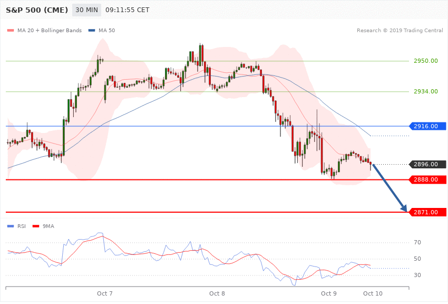Image resolution: width=448 pixels, height=304 pixels.
Task: Click the 2950.00 resistance level label
Action: [426, 61]
